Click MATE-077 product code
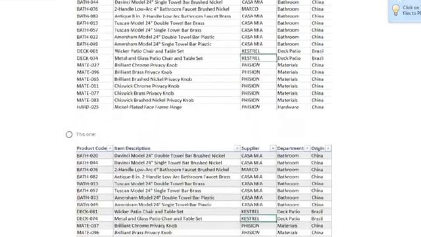This screenshot has height=237, width=421. click(87, 93)
